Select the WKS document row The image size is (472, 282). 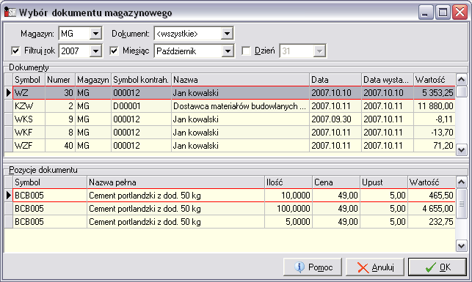click(234, 119)
